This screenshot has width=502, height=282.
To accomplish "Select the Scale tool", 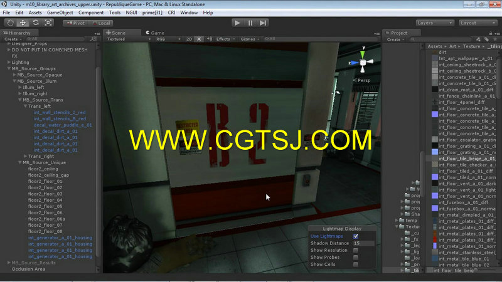I will point(48,23).
